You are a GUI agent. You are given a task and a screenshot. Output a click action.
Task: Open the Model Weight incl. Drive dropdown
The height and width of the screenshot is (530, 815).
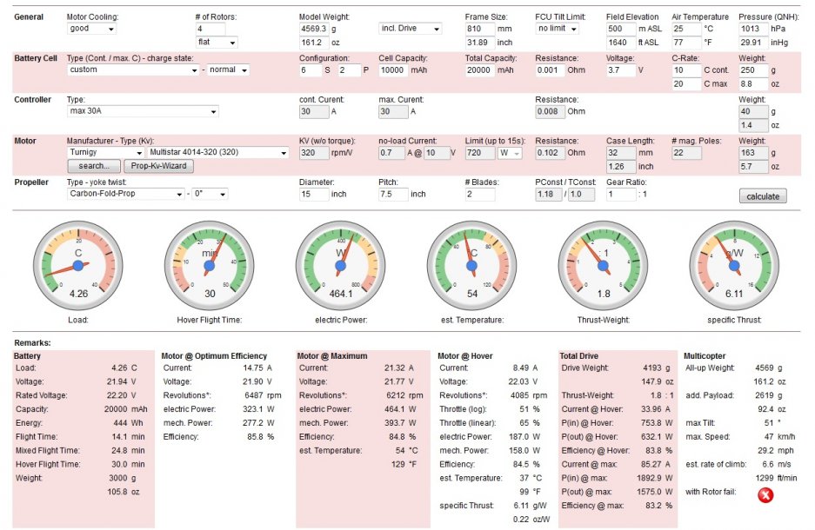(413, 29)
